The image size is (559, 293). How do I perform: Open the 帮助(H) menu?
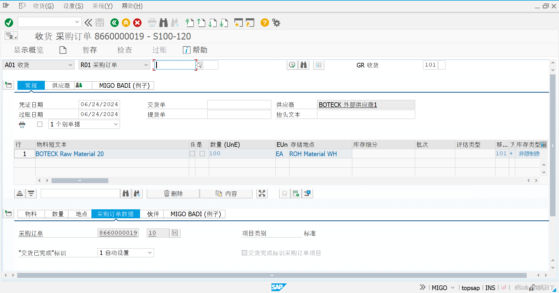pyautogui.click(x=132, y=6)
